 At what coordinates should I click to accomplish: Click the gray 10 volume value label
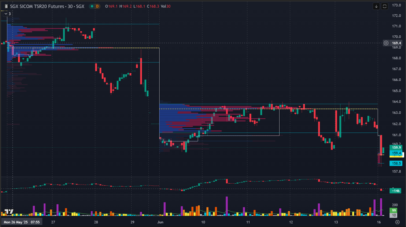click(393, 215)
